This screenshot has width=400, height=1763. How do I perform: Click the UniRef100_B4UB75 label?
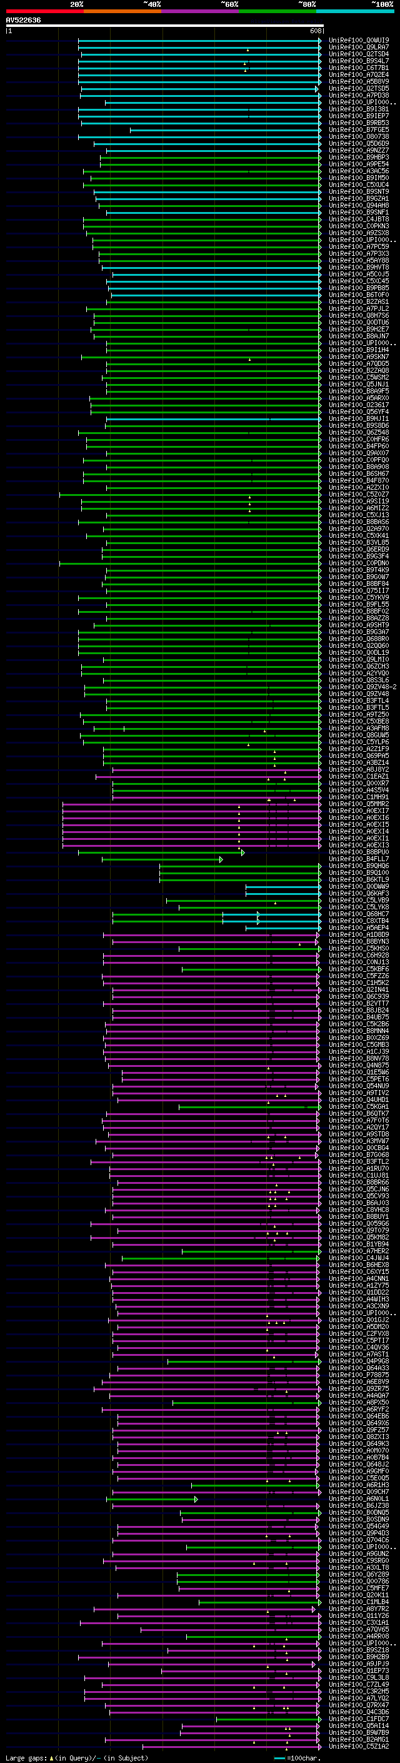tap(359, 1017)
